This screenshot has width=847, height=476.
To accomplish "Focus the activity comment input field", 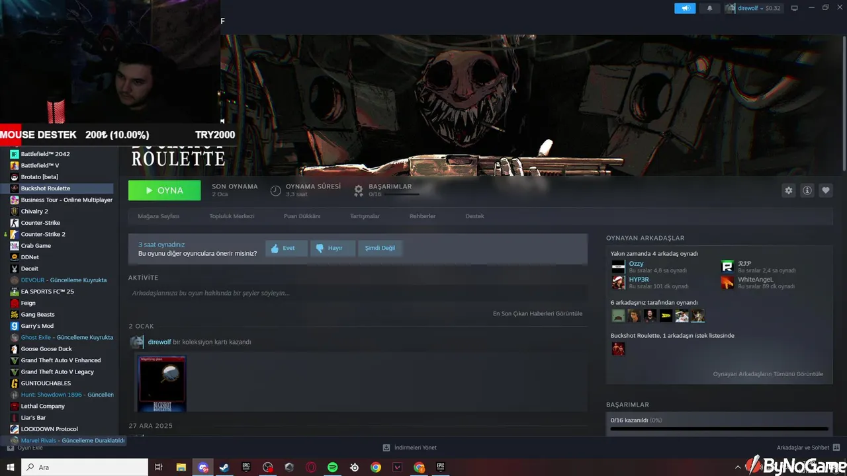I will pos(358,293).
